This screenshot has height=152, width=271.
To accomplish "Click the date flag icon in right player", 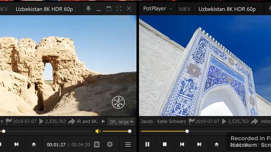I will coord(191,122).
